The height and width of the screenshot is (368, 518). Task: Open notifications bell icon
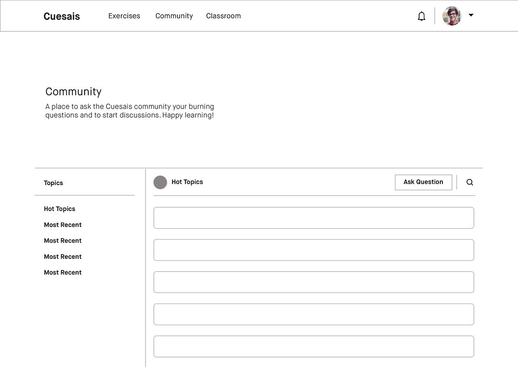421,16
